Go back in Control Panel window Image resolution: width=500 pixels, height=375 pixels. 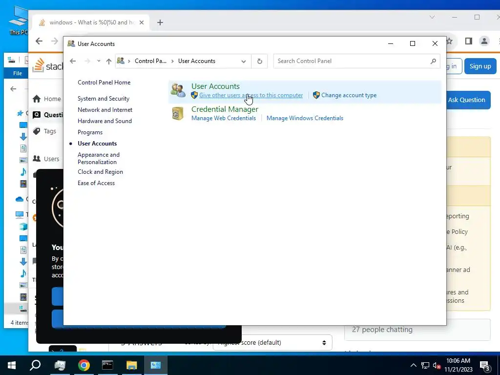[73, 61]
